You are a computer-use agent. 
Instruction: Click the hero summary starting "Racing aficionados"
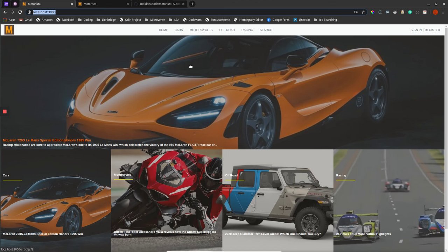click(110, 145)
